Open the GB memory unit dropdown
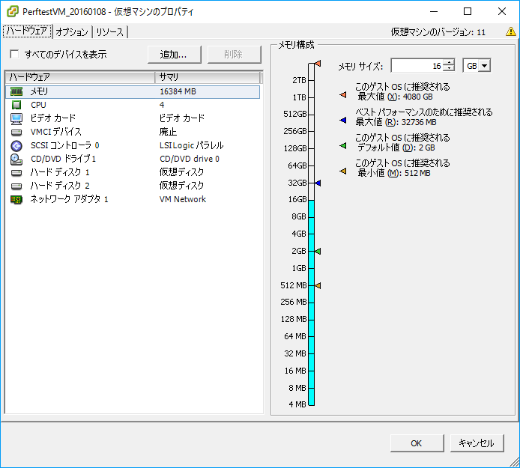This screenshot has width=520, height=468. click(485, 66)
